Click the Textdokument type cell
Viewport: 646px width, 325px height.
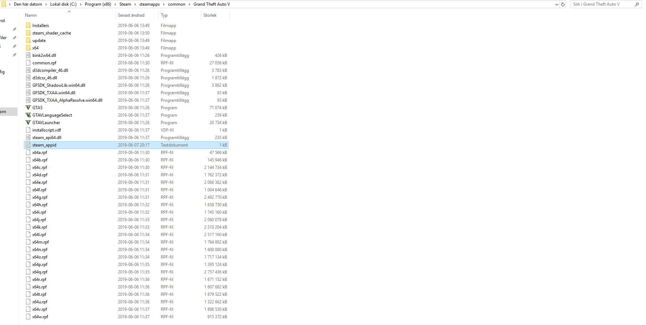tap(174, 145)
